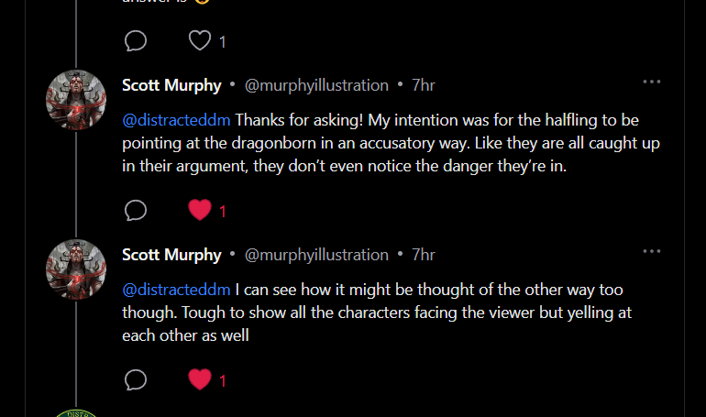Viewport: 706px width, 417px height.
Task: Visit @murphyillustration handle on the second post
Action: 316,254
